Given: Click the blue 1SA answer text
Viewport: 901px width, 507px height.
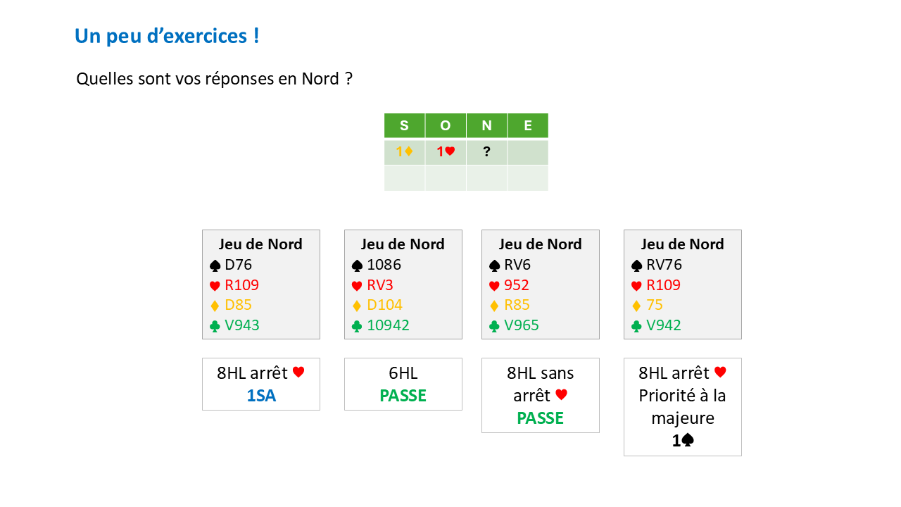Looking at the screenshot, I should (x=261, y=396).
